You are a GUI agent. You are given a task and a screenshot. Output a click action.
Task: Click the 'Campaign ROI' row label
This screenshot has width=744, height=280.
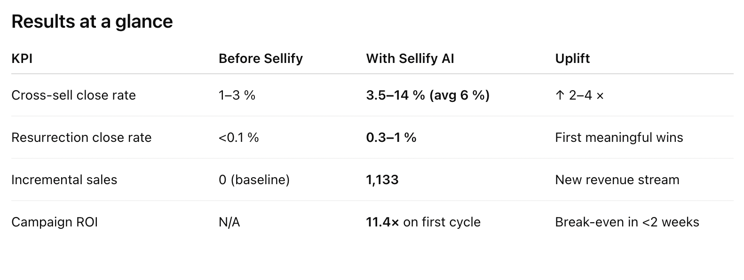(55, 222)
